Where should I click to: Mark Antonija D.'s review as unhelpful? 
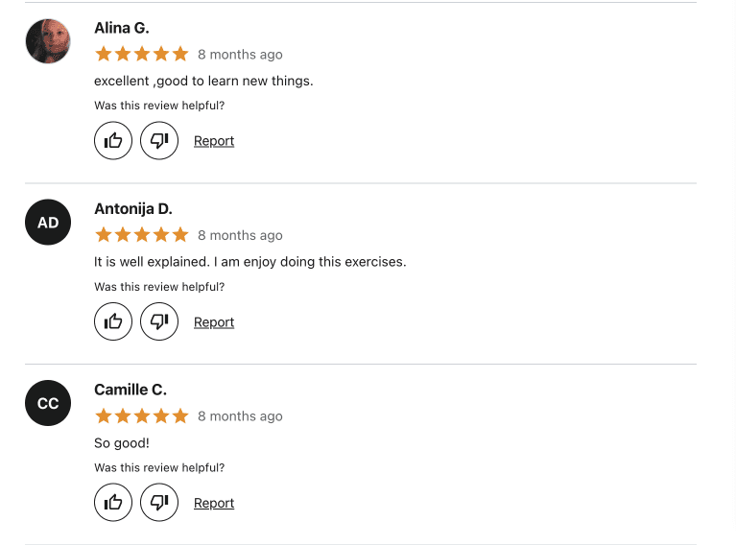pos(159,322)
